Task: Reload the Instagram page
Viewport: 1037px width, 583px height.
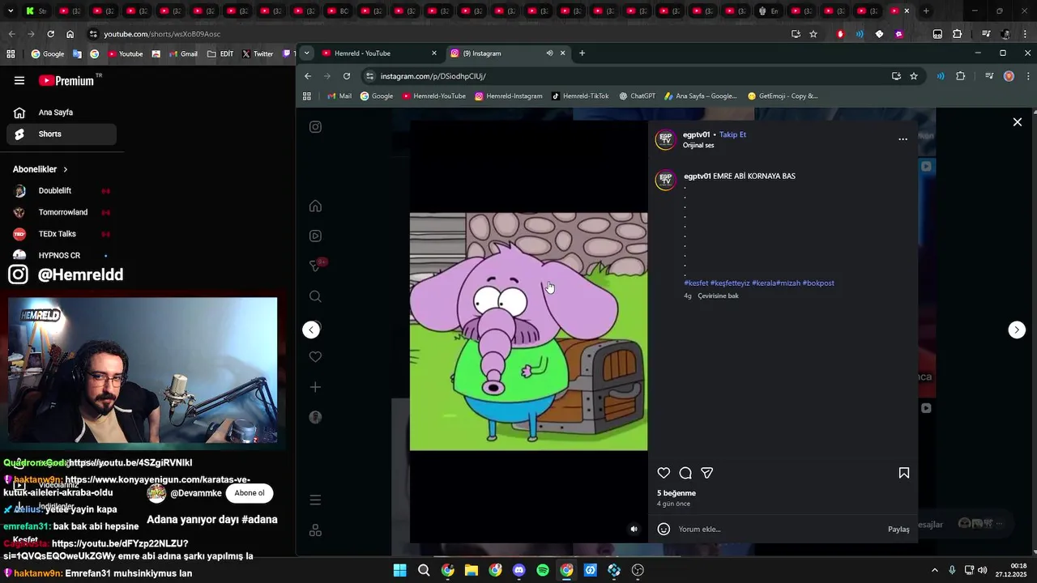Action: click(347, 76)
